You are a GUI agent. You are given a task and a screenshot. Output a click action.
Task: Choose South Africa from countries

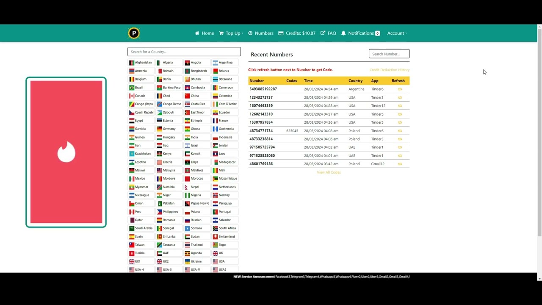tap(224, 228)
